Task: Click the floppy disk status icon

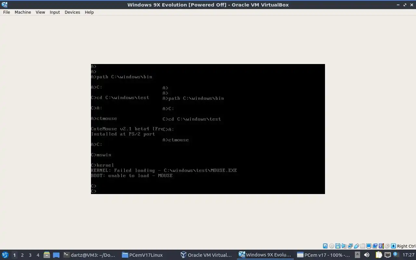Action: click(338, 246)
